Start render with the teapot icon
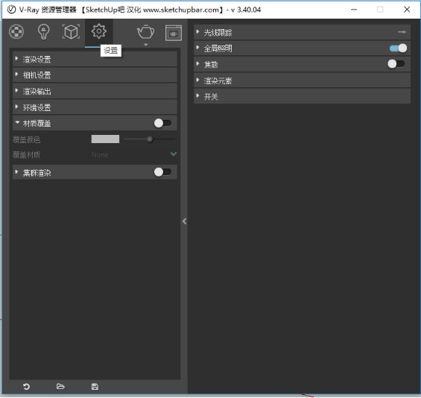 (145, 32)
